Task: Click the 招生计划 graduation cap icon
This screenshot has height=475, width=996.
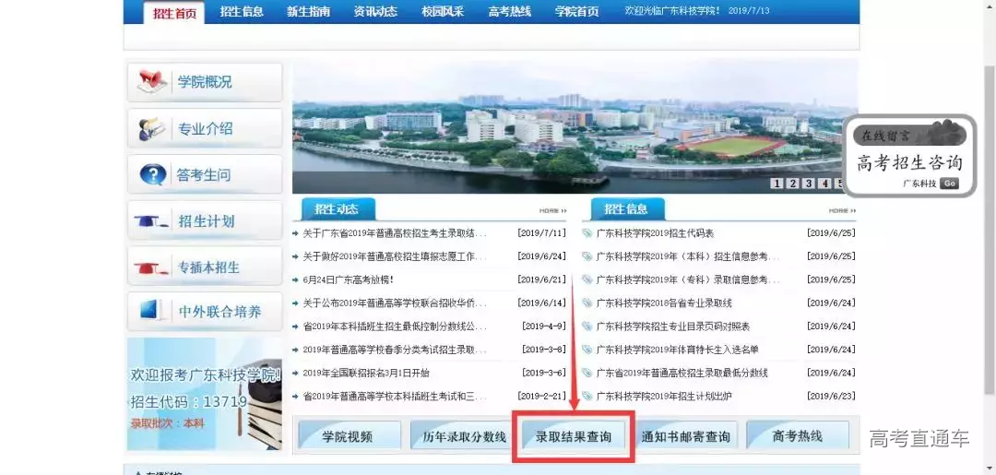Action: click(x=152, y=221)
